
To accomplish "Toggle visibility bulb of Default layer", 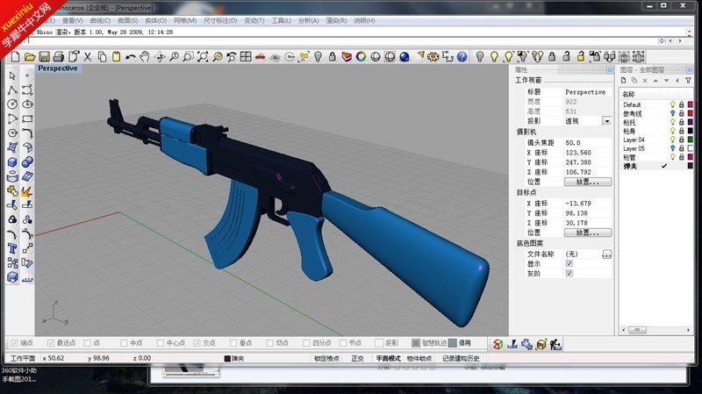I will (672, 104).
